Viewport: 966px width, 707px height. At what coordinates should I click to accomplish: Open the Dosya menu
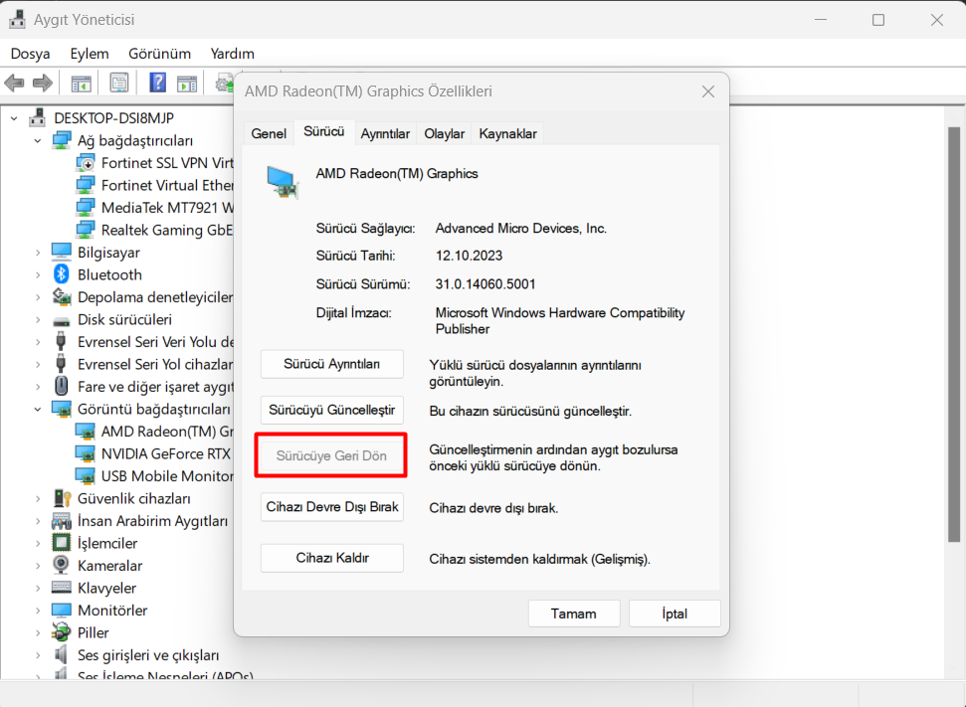(x=30, y=54)
